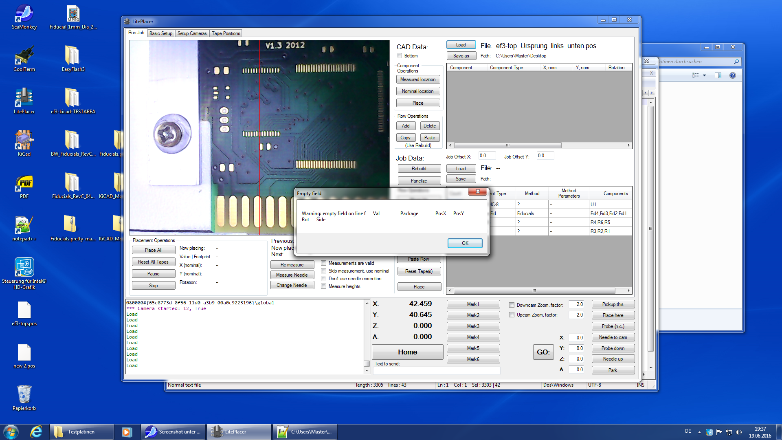
Task: Open Tape Positions tab
Action: pyautogui.click(x=226, y=33)
